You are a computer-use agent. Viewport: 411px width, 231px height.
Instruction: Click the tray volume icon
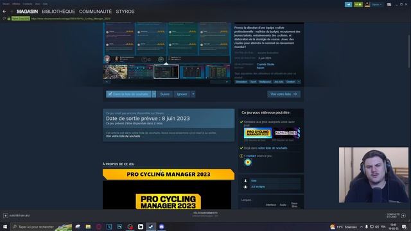pos(377,227)
